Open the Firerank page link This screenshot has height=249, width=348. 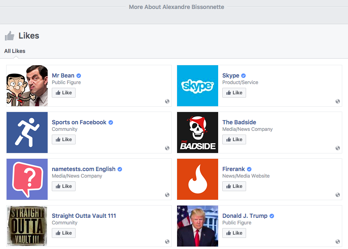tap(233, 169)
